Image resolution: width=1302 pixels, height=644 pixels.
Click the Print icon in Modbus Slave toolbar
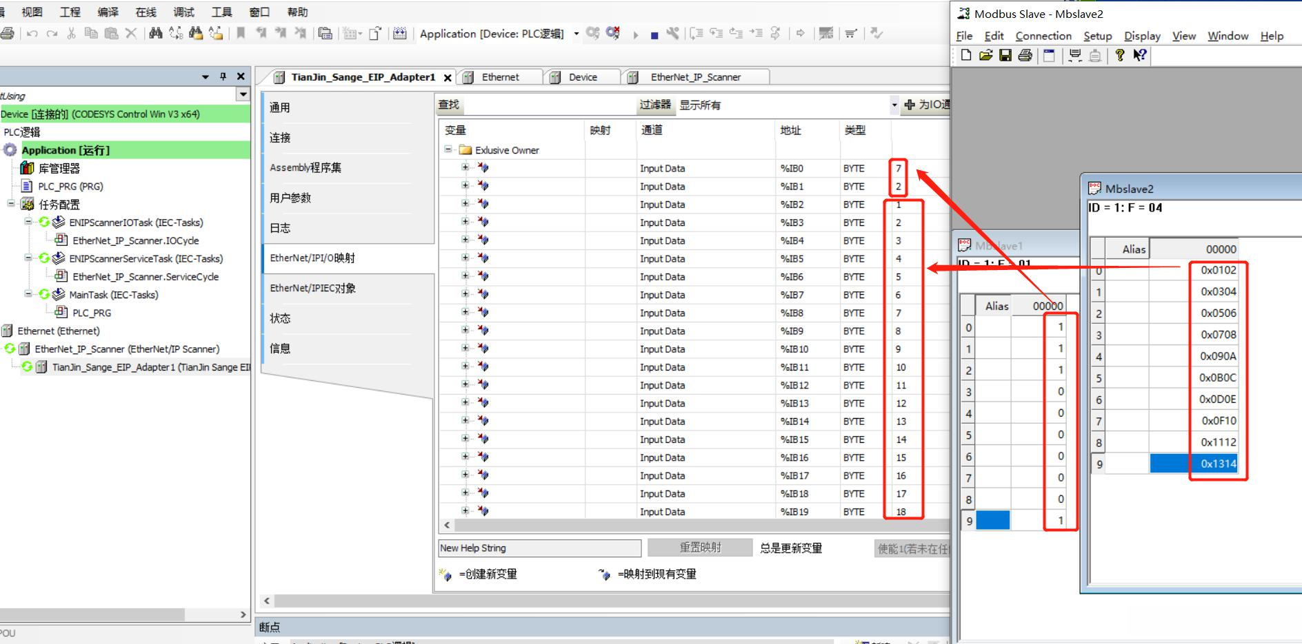coord(1025,55)
